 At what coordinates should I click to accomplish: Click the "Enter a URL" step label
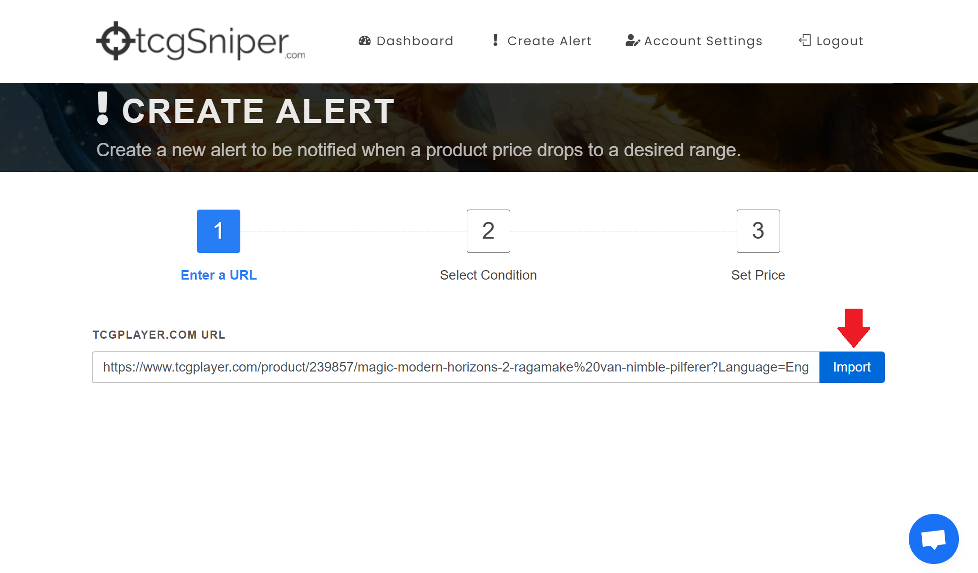219,275
